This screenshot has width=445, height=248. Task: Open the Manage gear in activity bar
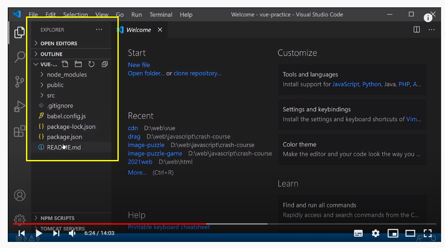[19, 219]
